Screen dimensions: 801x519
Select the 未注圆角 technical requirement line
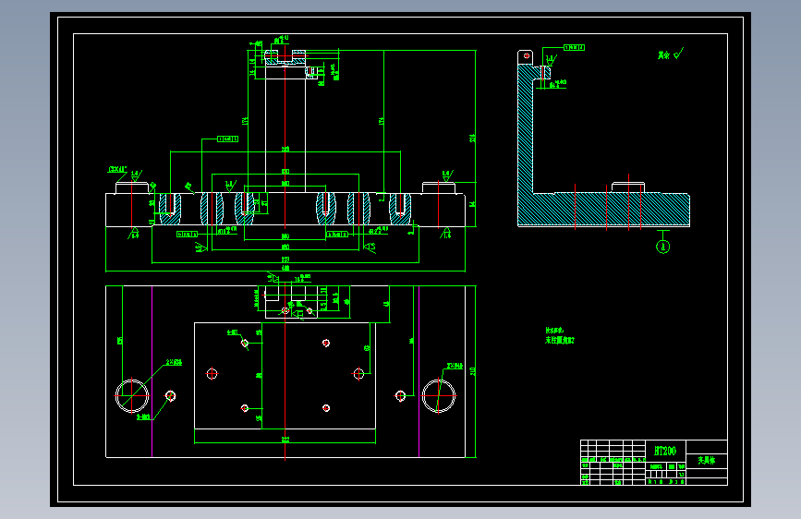pos(559,340)
